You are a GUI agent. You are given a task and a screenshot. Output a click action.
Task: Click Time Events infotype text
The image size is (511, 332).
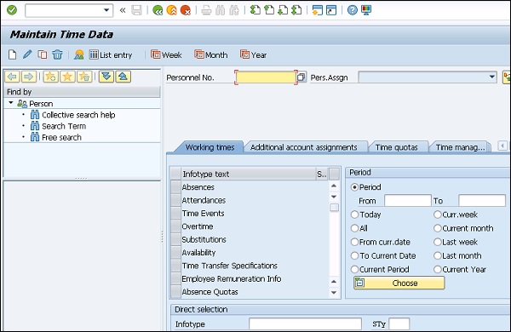[203, 214]
